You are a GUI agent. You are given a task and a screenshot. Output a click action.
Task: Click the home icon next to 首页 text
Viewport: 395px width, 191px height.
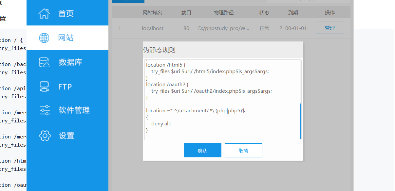point(45,14)
